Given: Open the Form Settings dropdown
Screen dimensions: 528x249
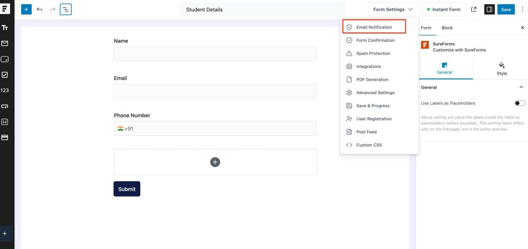Looking at the screenshot, I should click(393, 9).
